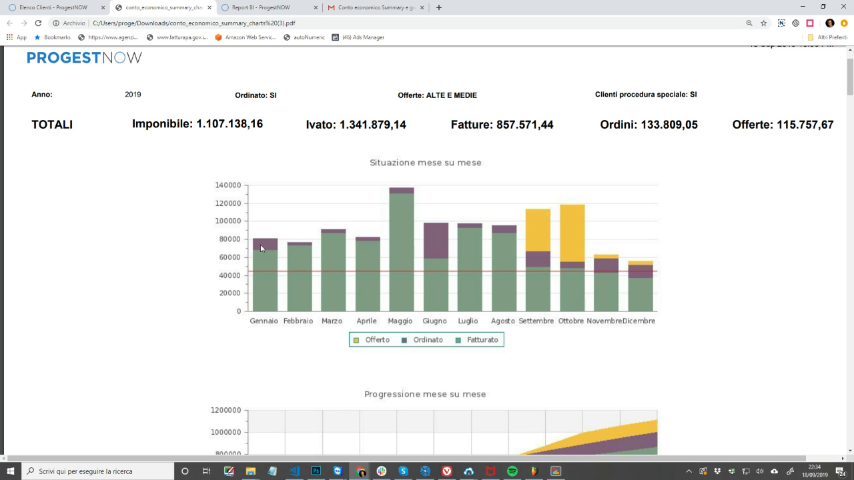Screen dimensions: 854x480
Task: Reload the PDF page
Action: click(38, 23)
